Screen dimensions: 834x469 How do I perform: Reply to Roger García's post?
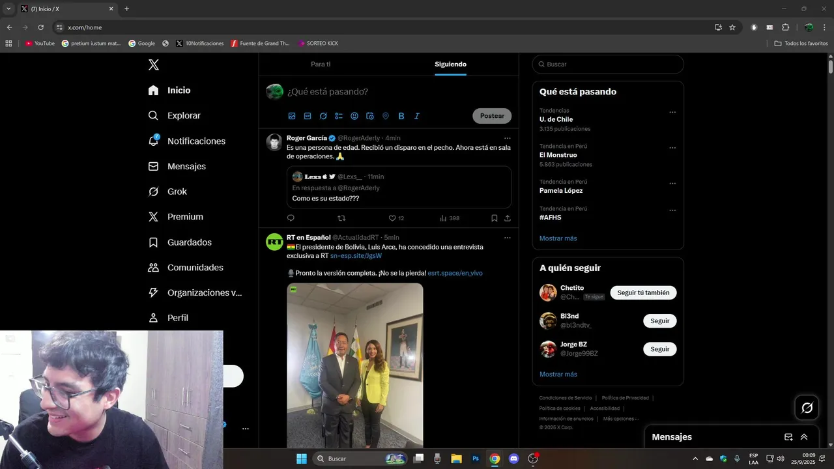coord(291,218)
